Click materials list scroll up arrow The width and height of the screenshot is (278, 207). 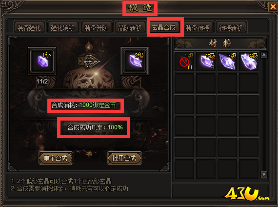(264, 55)
